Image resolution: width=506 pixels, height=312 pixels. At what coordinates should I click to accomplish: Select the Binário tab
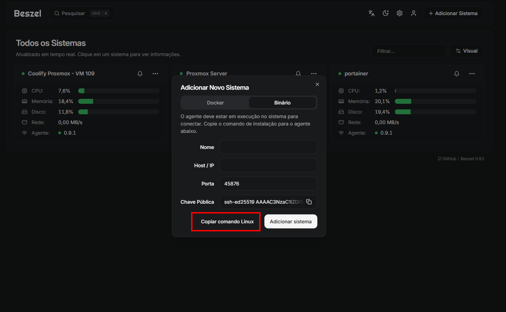[x=282, y=103]
